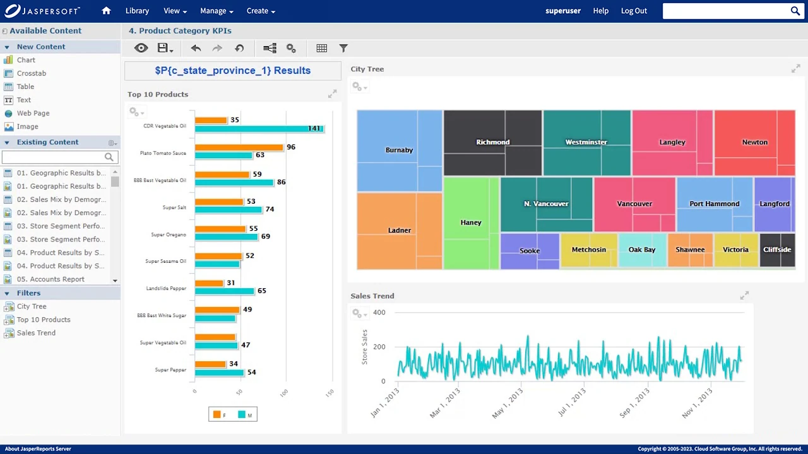This screenshot has height=454, width=808.
Task: Select the Newton treemap tile
Action: pyautogui.click(x=754, y=143)
